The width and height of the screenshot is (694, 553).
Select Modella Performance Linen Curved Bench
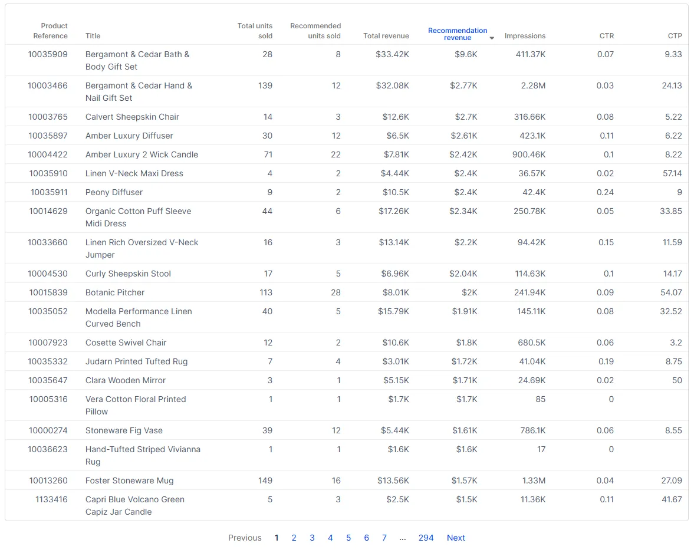(x=139, y=318)
